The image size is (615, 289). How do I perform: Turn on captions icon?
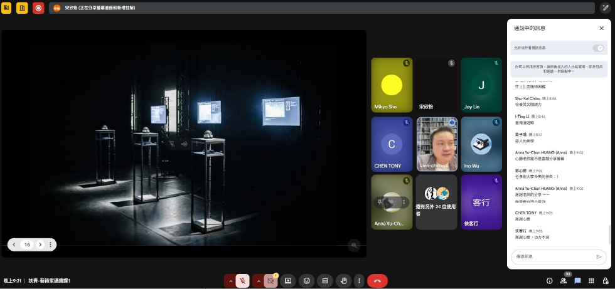point(324,281)
